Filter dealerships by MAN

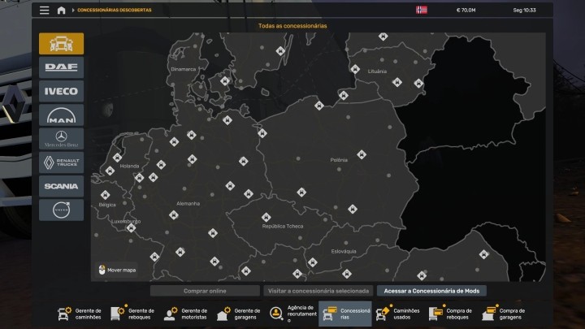(61, 115)
